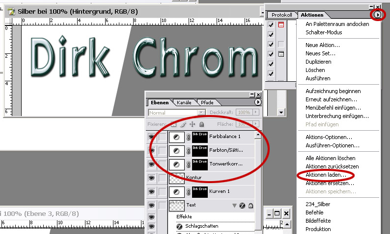Collapse the Text layer effects list
The image size is (390, 234).
pyautogui.click(x=234, y=206)
